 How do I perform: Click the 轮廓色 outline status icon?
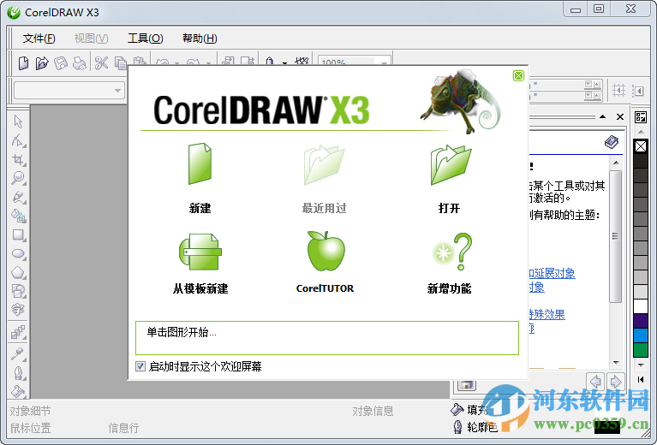tap(457, 427)
